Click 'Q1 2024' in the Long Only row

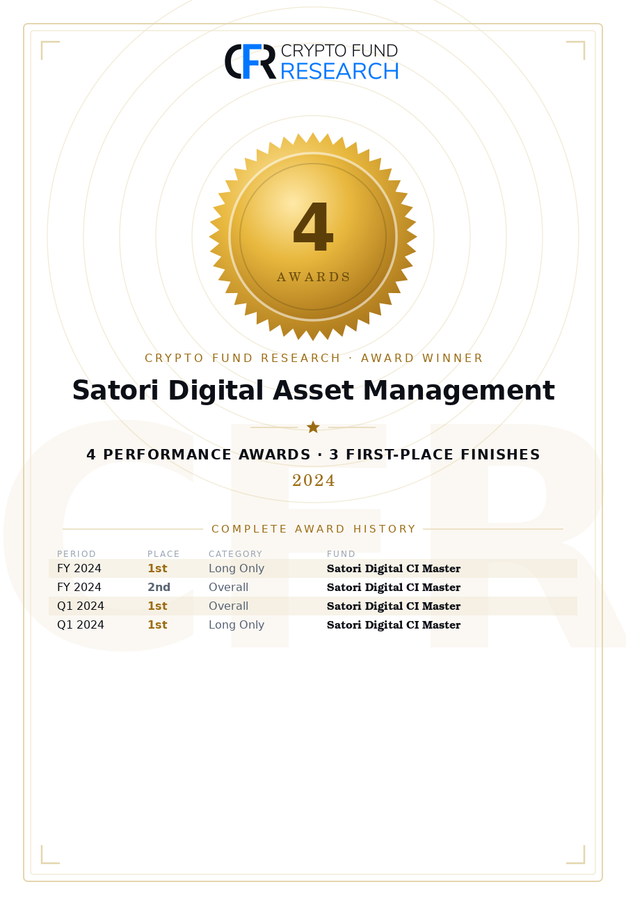[81, 625]
